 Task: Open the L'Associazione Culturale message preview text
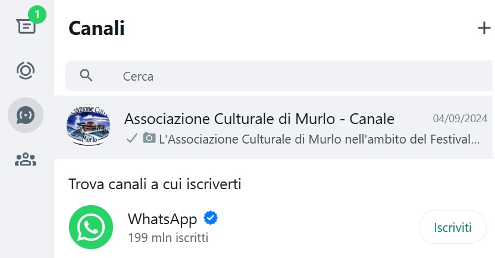click(319, 139)
